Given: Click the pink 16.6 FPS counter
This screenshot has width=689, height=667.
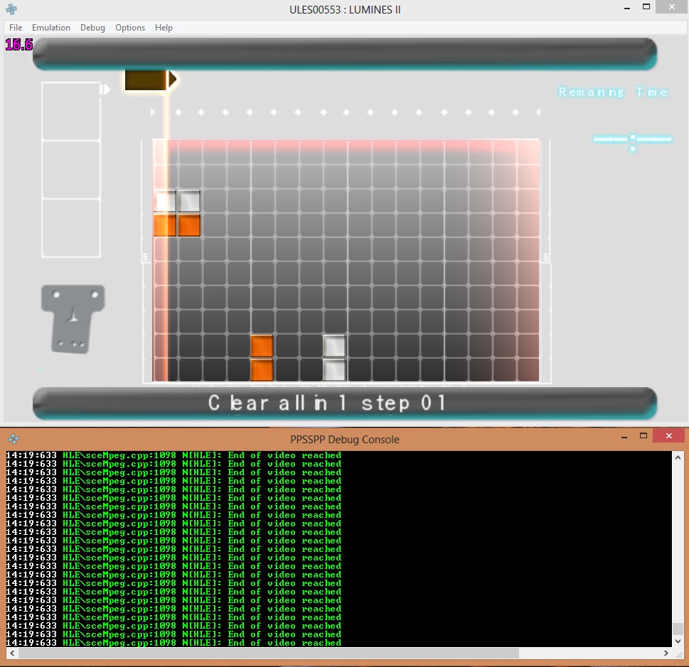Looking at the screenshot, I should [19, 45].
